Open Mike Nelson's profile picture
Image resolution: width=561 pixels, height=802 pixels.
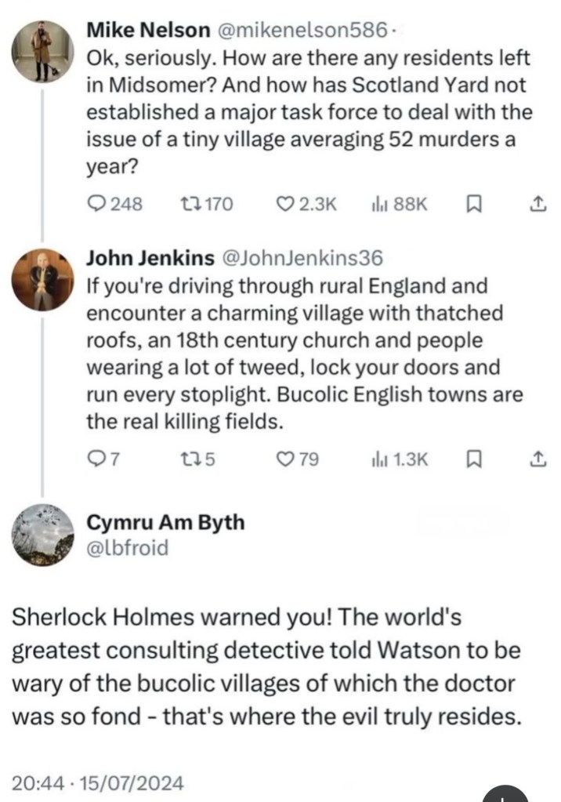pyautogui.click(x=42, y=49)
